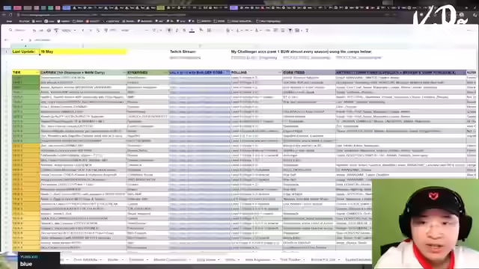Open the first link under My Challenger accs
The height and width of the screenshot is (269, 479).
[254, 58]
